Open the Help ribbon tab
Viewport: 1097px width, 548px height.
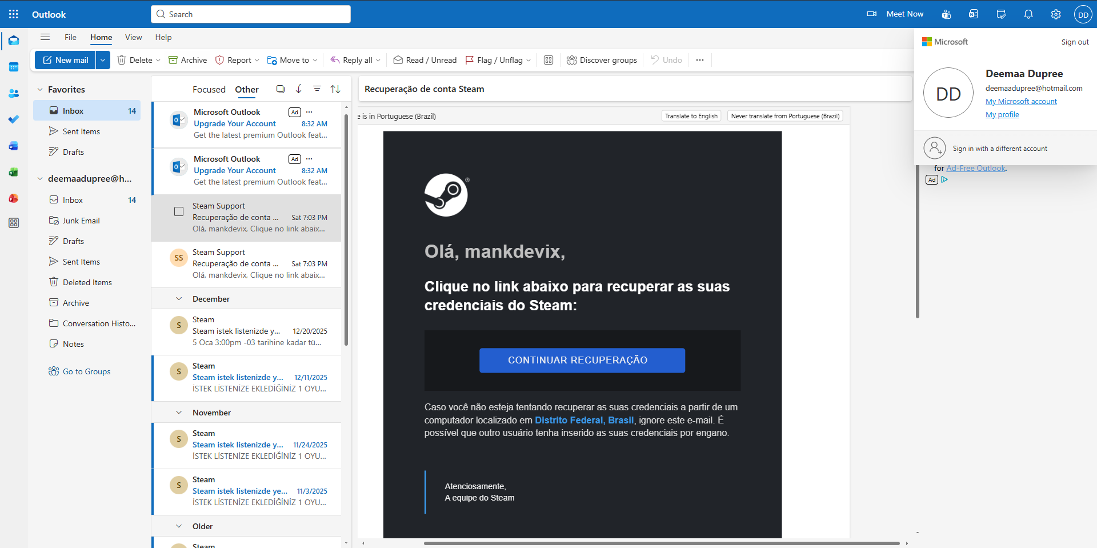point(163,37)
